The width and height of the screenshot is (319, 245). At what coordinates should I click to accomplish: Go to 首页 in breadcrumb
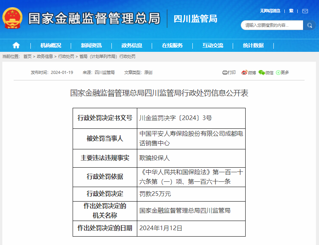27,56
